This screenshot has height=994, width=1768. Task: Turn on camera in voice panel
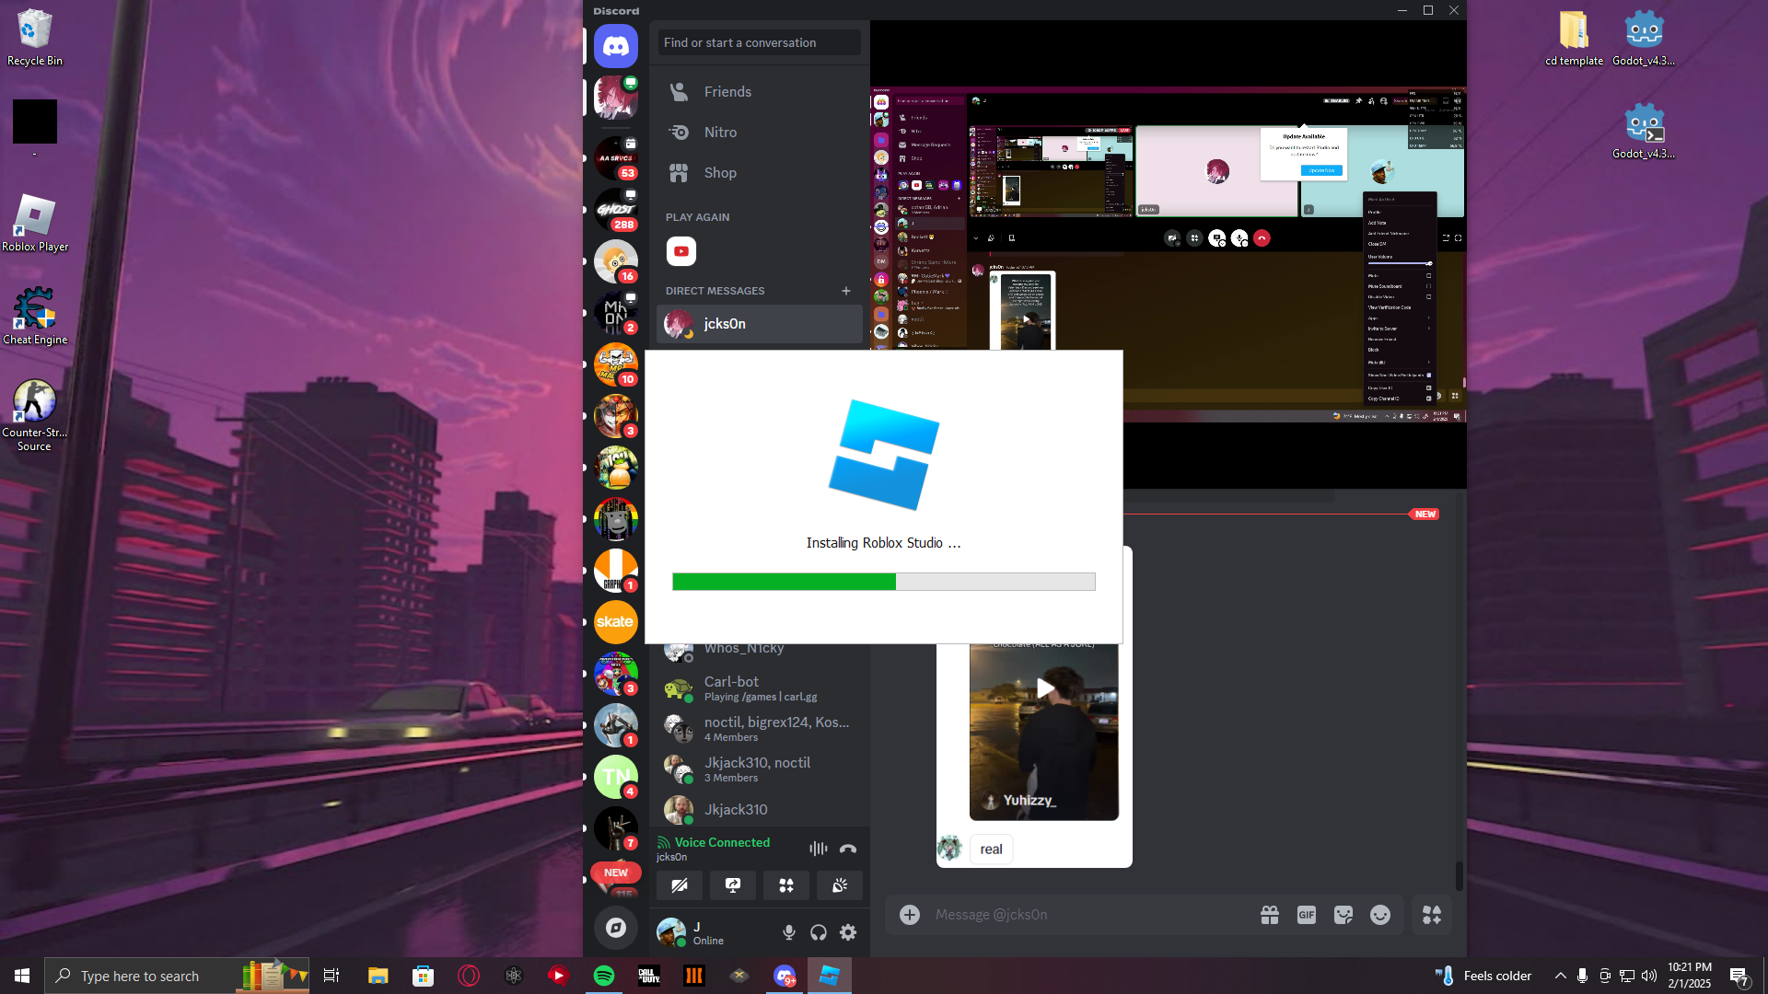point(680,885)
